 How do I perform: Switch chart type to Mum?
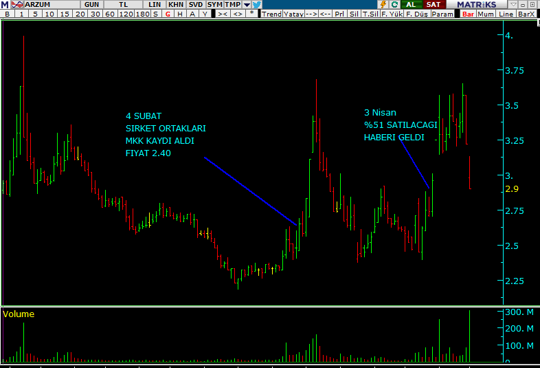(486, 14)
